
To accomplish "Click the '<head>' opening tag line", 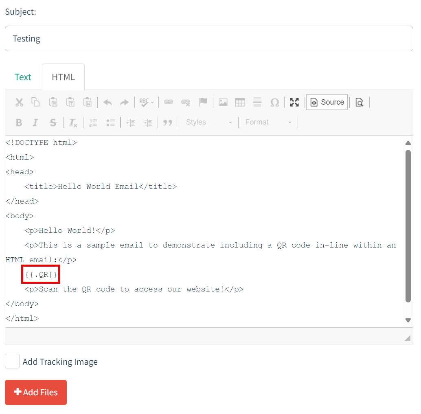I will coord(20,172).
